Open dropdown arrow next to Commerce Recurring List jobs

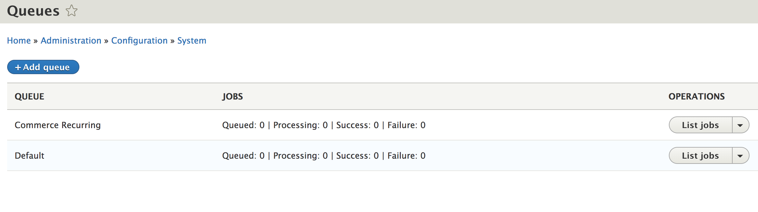[740, 125]
